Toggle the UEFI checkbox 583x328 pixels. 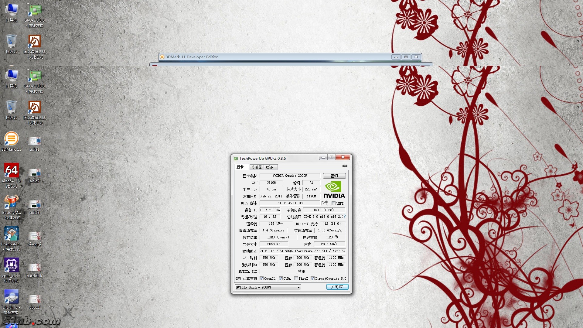click(333, 203)
